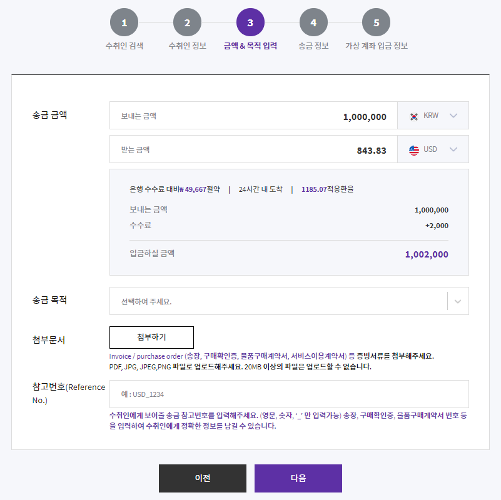Click the 수수료 label in summary

click(140, 225)
